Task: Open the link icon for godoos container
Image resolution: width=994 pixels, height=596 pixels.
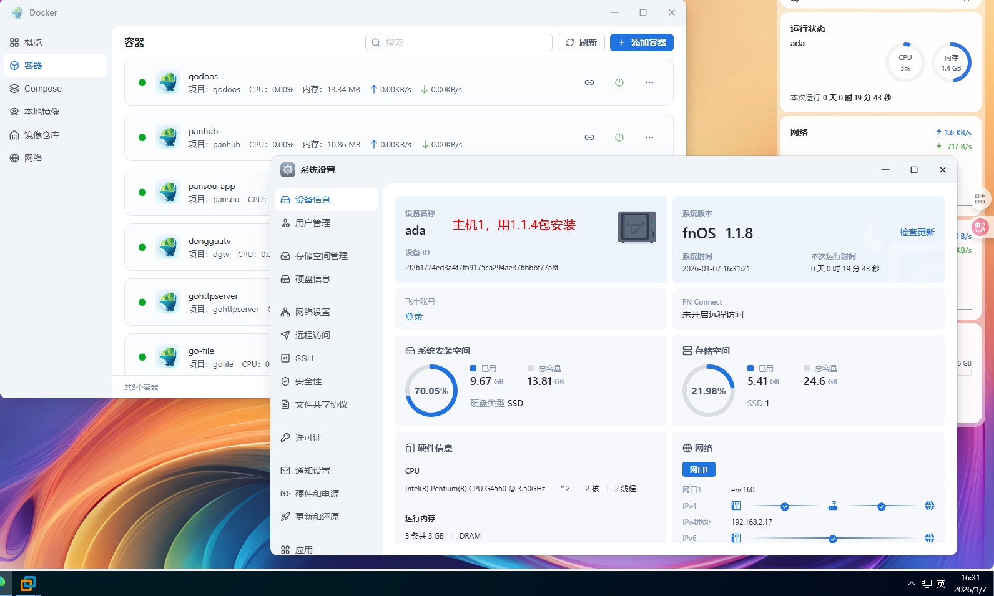Action: [x=589, y=82]
